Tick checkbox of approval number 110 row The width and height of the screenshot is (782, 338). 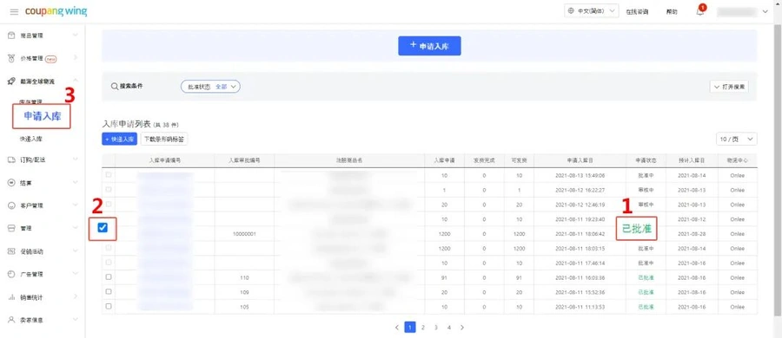109,276
